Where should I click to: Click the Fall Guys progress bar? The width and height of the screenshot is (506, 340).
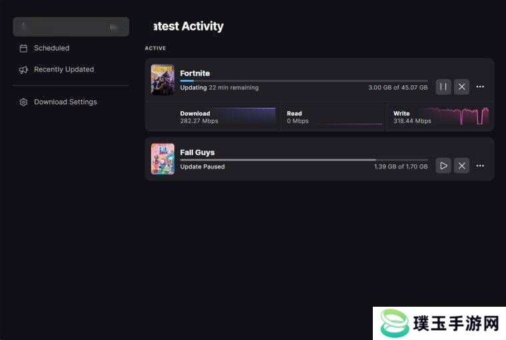[x=304, y=160]
